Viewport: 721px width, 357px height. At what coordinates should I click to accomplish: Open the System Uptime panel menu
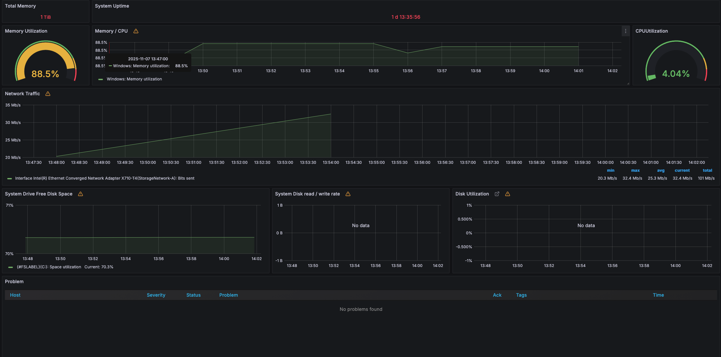pos(112,6)
